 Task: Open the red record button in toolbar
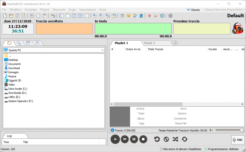[150, 16]
